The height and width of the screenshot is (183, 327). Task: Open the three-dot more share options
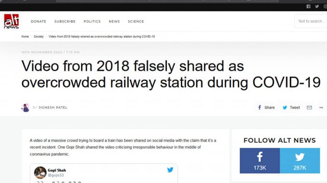click(x=321, y=108)
